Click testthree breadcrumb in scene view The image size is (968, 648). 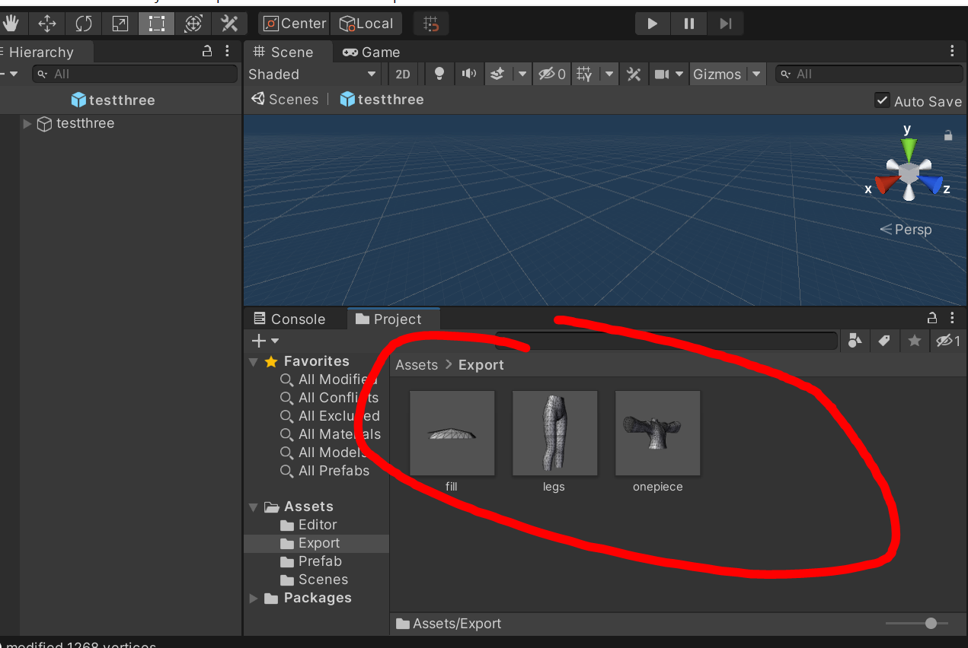382,100
